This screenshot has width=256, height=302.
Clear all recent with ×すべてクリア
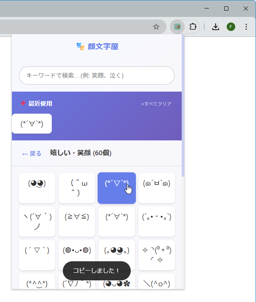[x=156, y=104]
